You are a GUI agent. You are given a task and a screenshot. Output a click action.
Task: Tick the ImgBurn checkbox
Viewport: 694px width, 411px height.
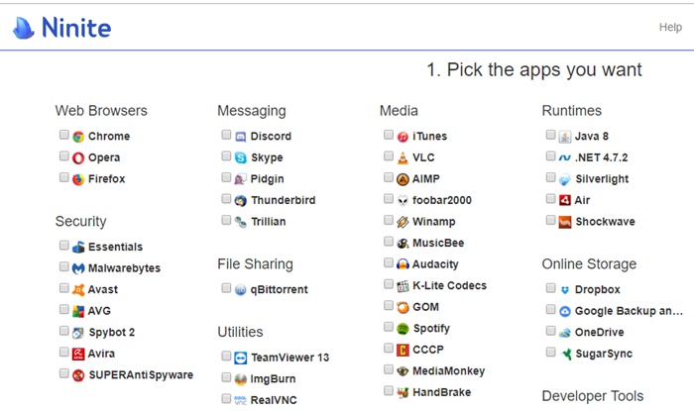(226, 377)
